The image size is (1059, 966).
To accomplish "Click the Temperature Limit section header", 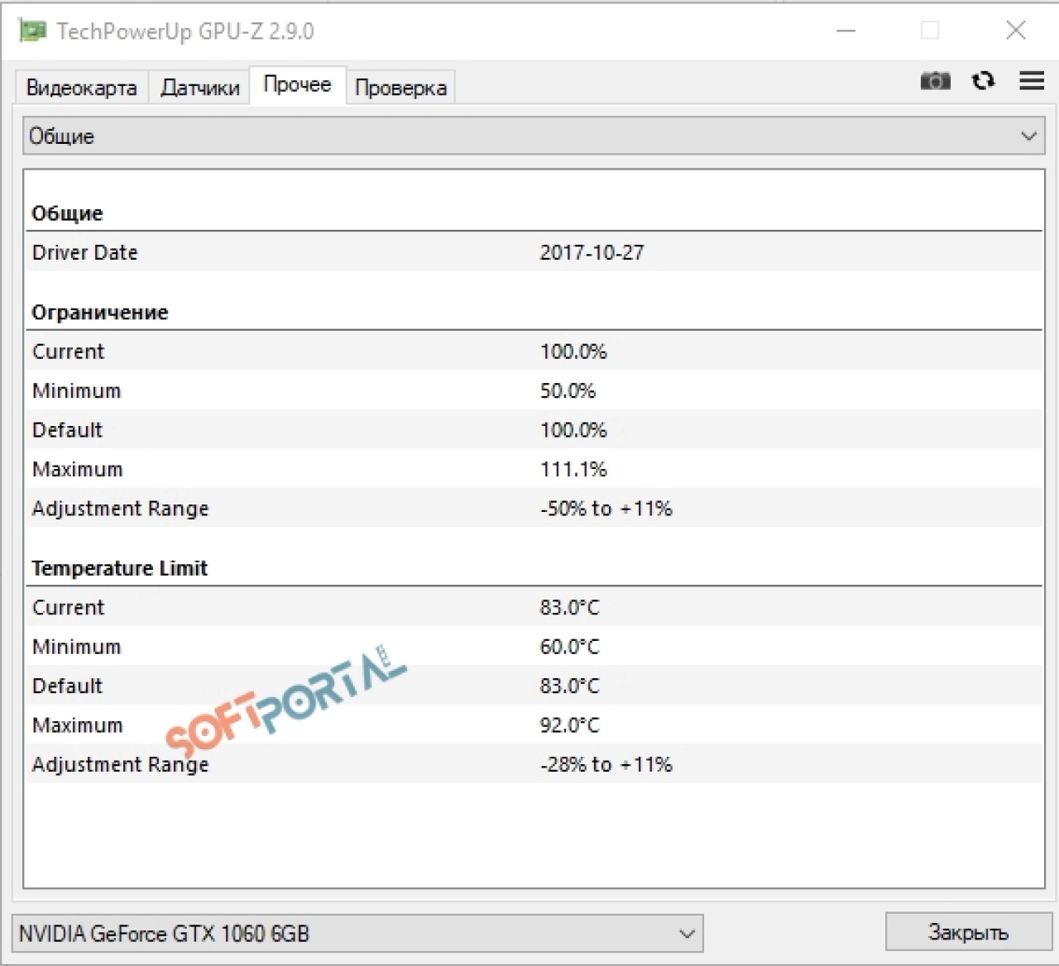I will (x=120, y=568).
